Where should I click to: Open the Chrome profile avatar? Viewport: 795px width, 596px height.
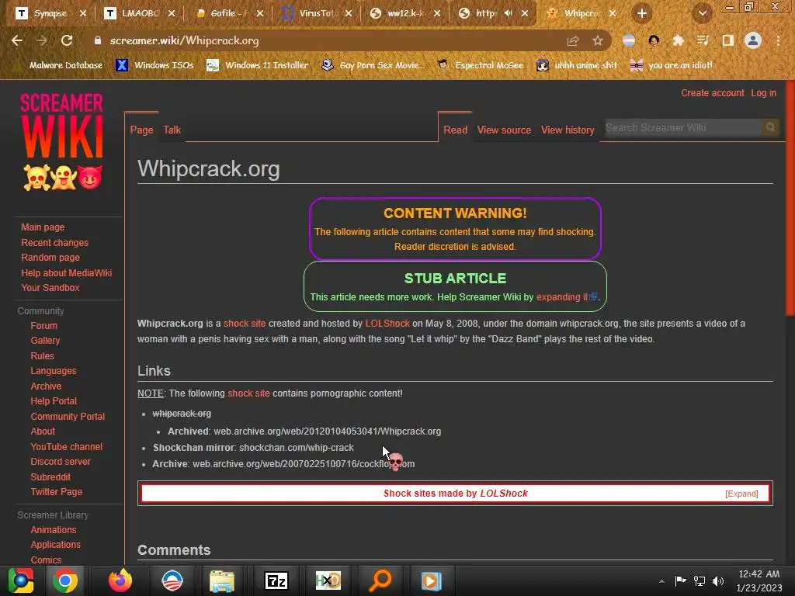click(753, 40)
